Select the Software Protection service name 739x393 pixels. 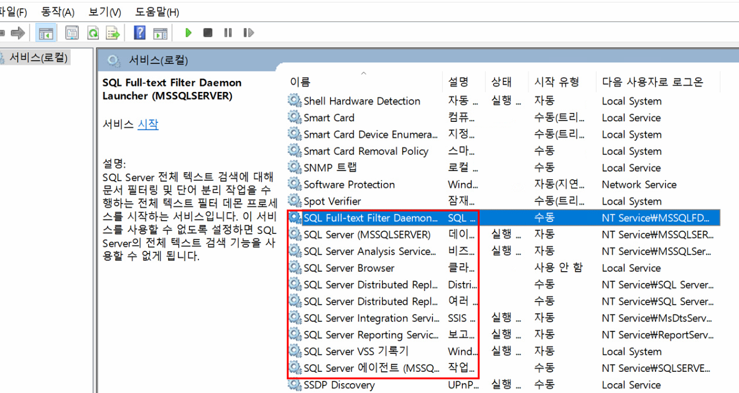pos(349,185)
